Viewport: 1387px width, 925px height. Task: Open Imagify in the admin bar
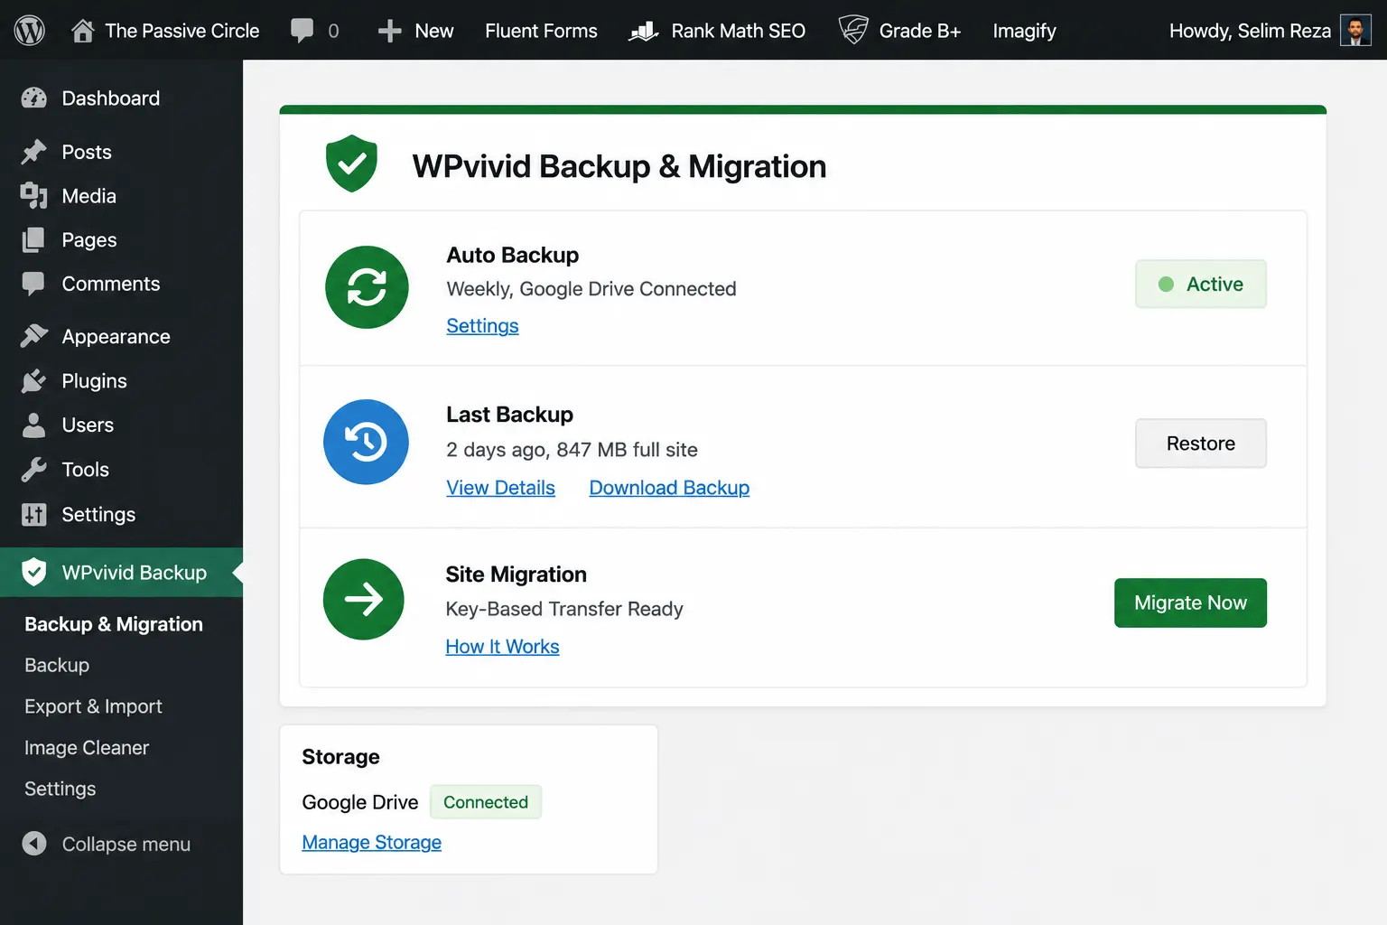pyautogui.click(x=1024, y=31)
